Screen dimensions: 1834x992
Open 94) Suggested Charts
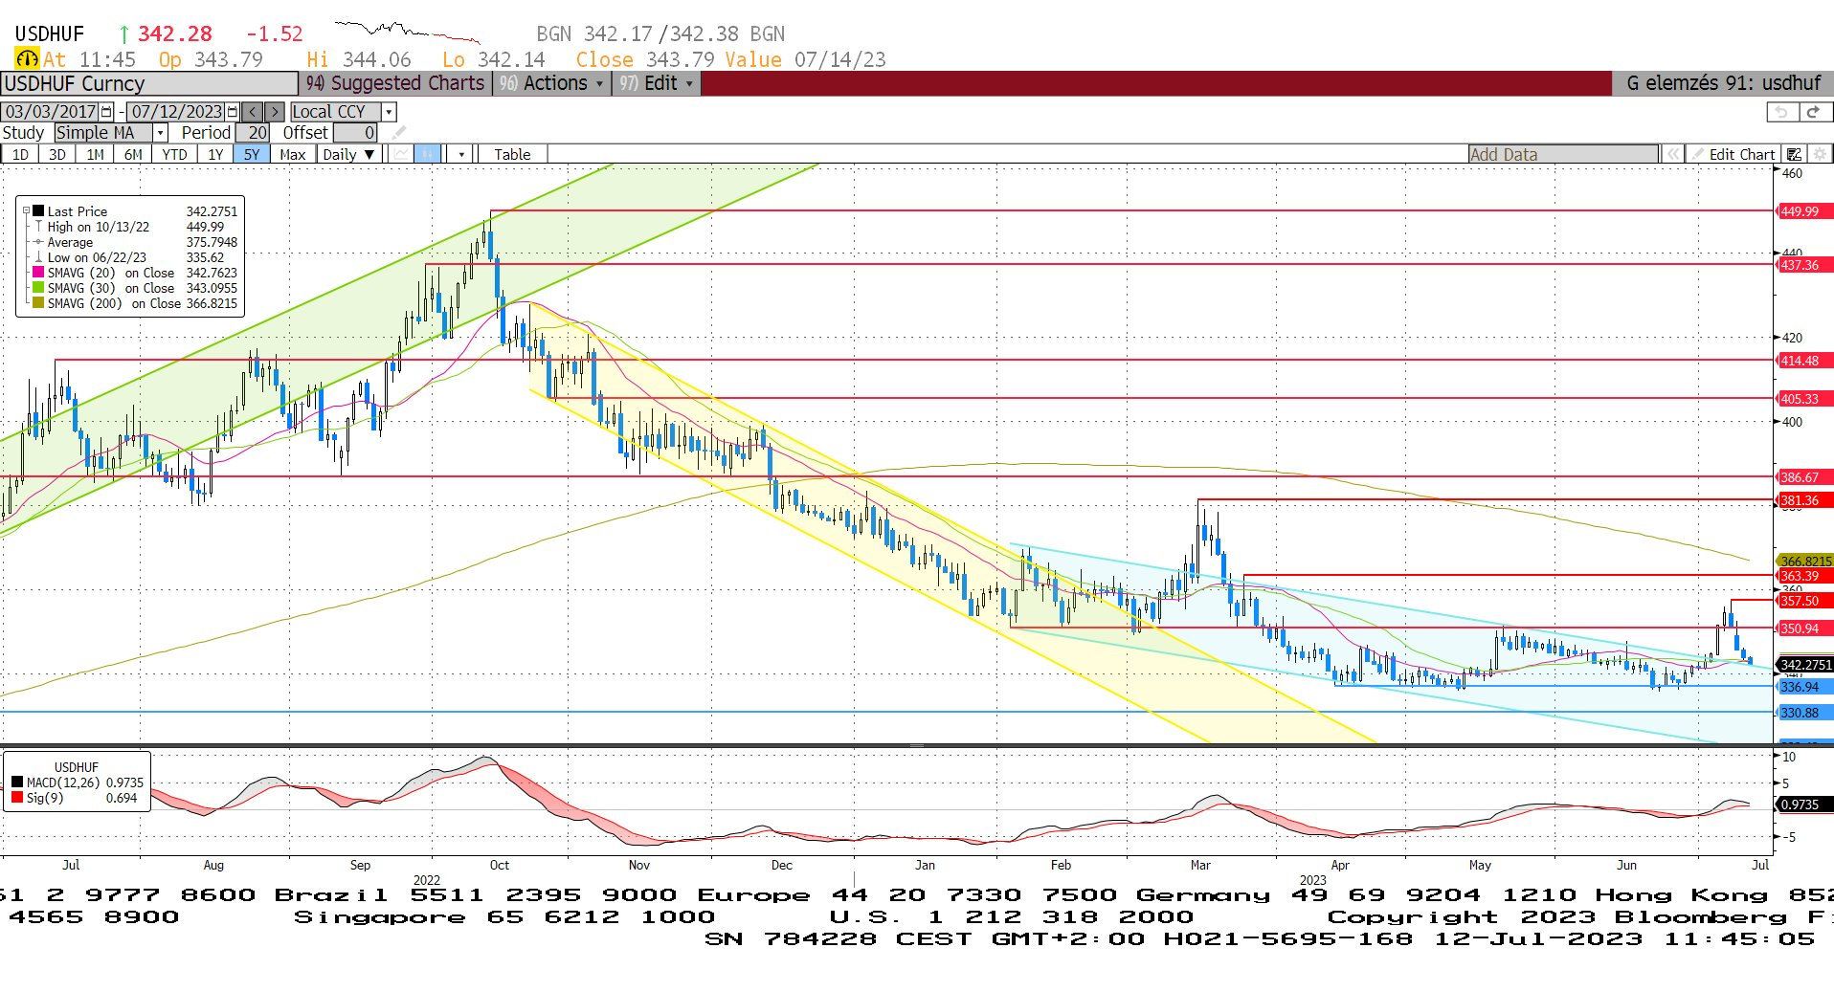coord(395,83)
